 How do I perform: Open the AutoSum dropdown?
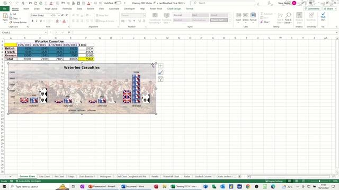(275, 14)
